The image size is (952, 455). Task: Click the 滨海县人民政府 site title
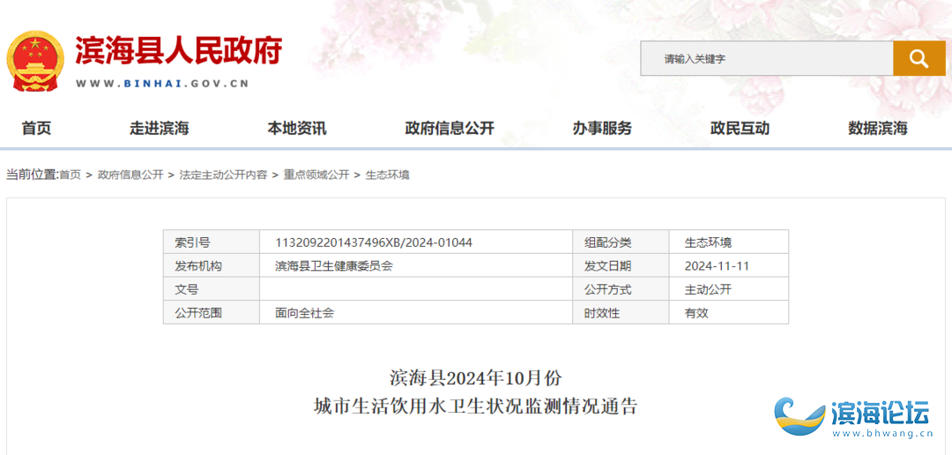coord(178,50)
